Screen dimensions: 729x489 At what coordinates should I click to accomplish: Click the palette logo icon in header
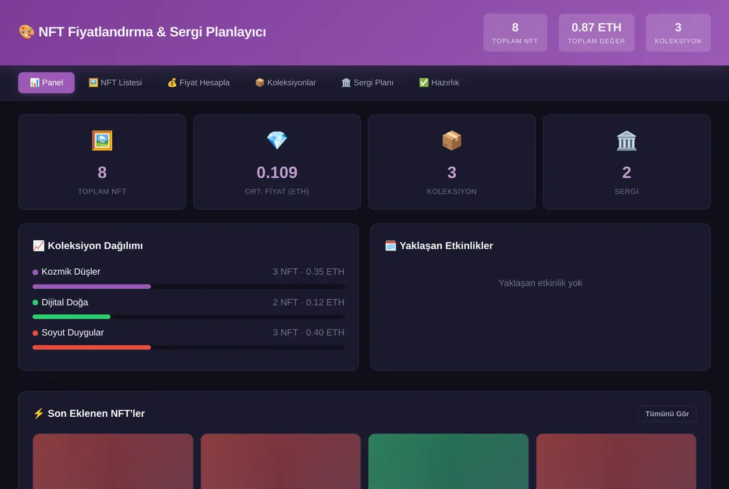tap(26, 32)
